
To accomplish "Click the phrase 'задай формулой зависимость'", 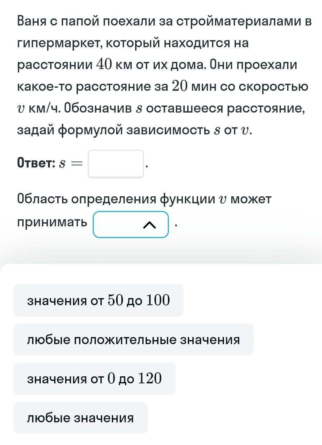I will 113,131.
